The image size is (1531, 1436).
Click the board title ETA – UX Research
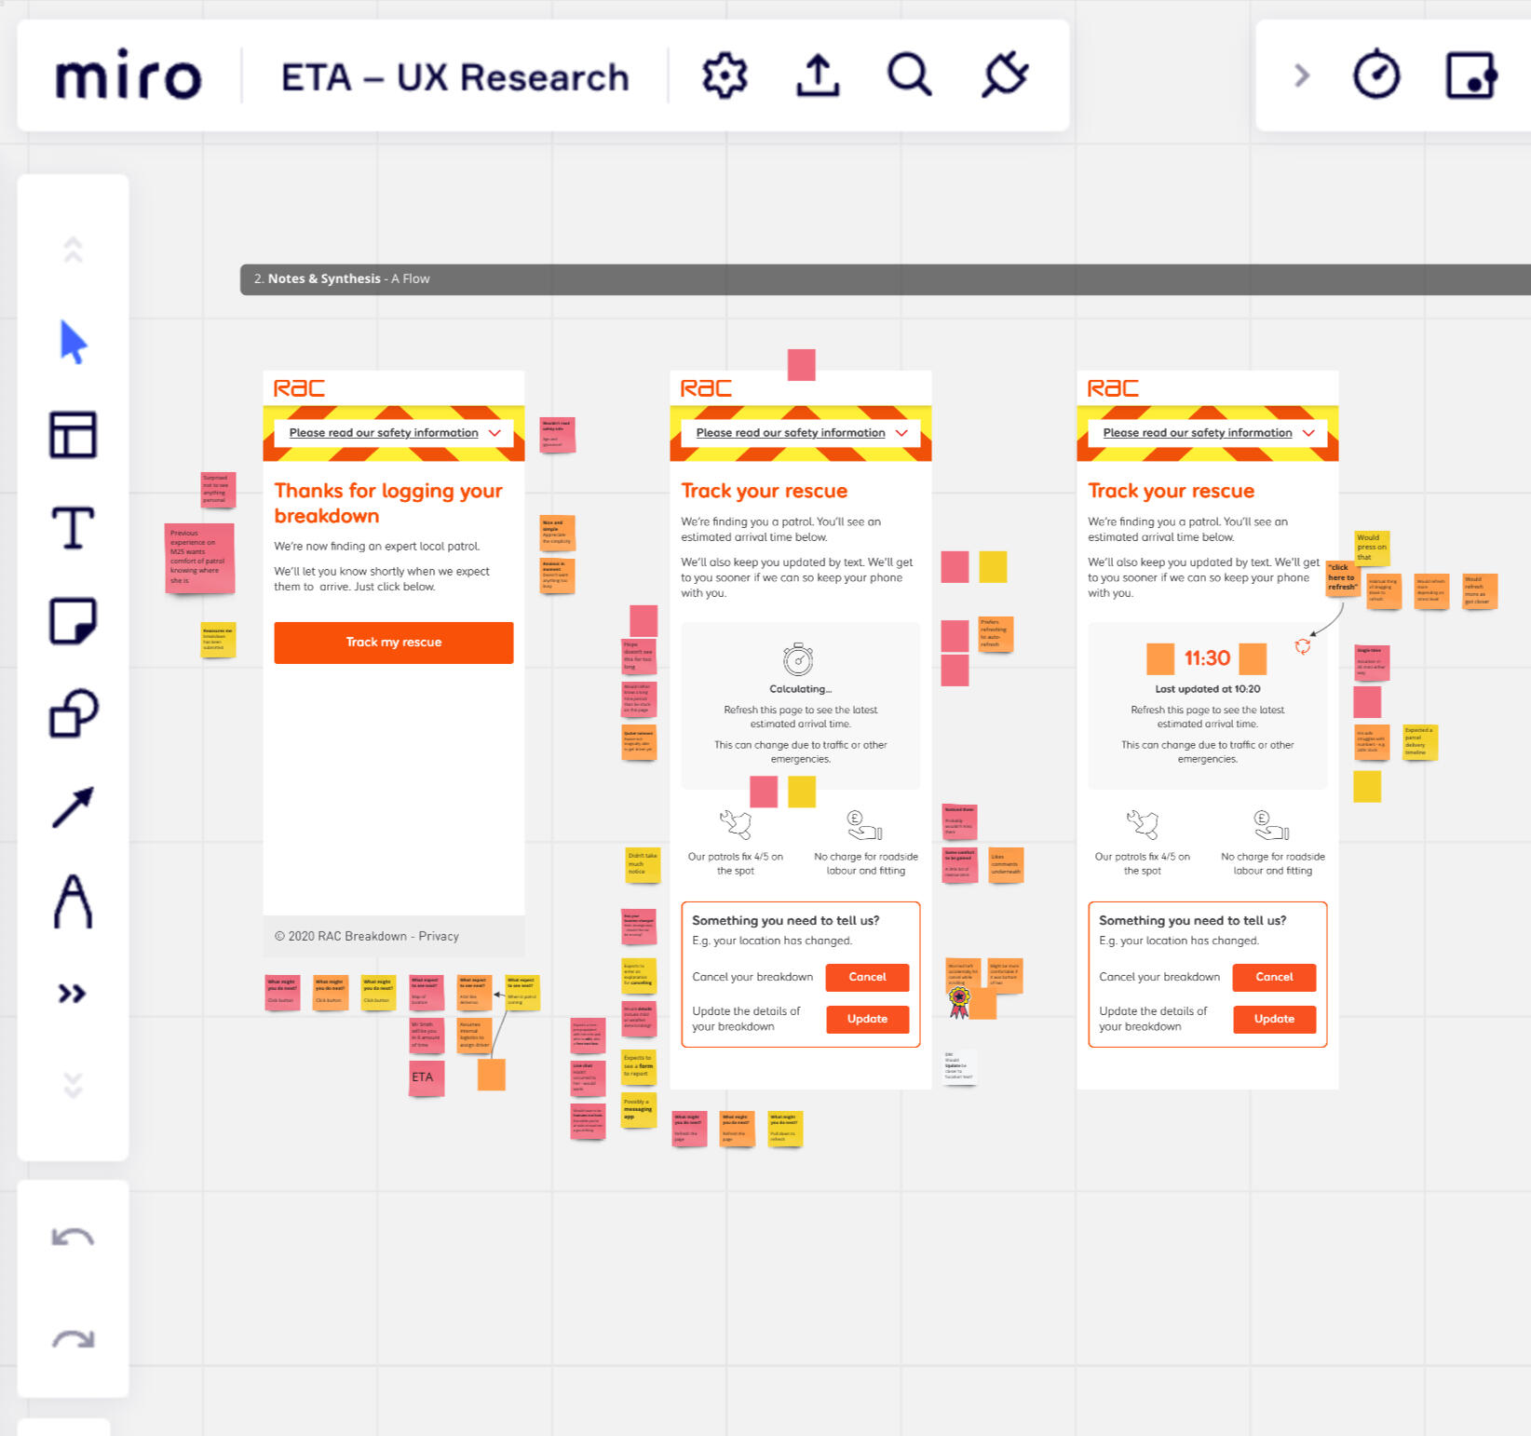tap(455, 77)
